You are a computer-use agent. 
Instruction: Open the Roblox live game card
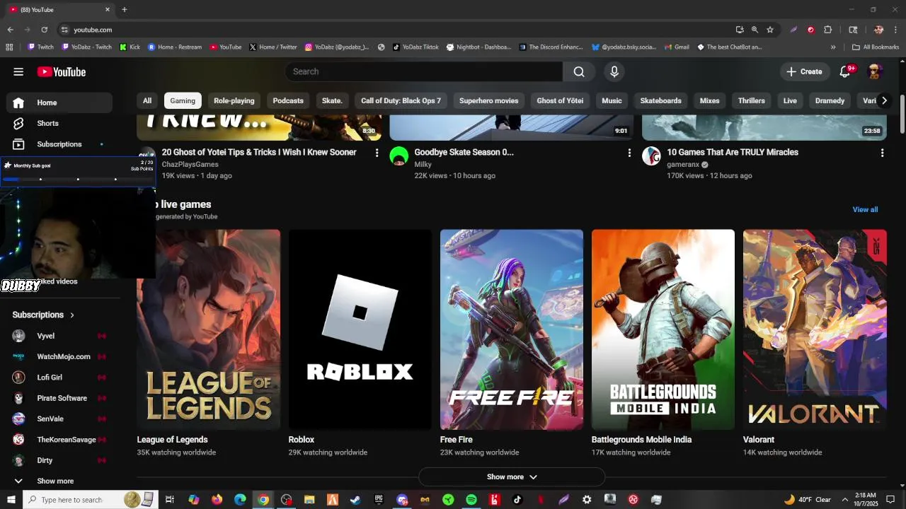pyautogui.click(x=360, y=329)
